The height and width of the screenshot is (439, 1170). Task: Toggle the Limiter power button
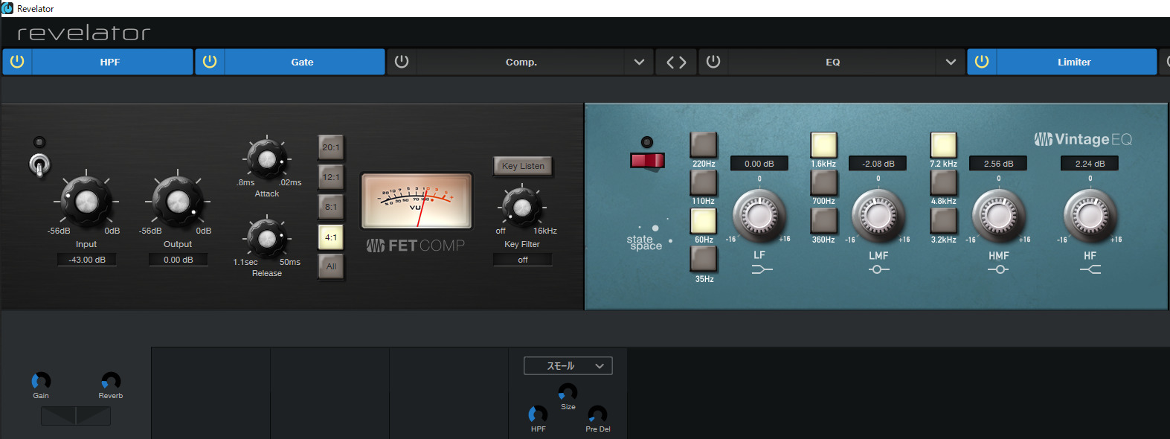click(x=982, y=62)
